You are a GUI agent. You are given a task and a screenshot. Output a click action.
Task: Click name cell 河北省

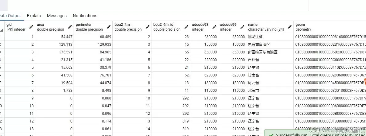pos(270,83)
